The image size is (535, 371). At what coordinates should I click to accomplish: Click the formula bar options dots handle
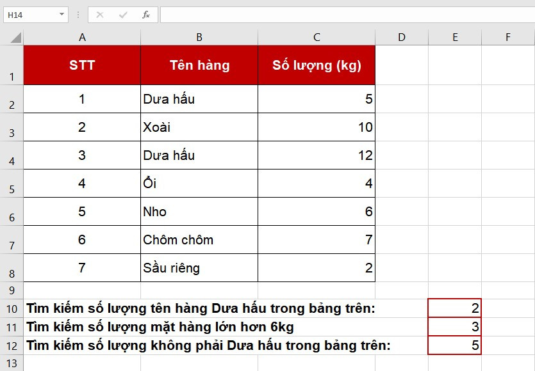click(78, 15)
